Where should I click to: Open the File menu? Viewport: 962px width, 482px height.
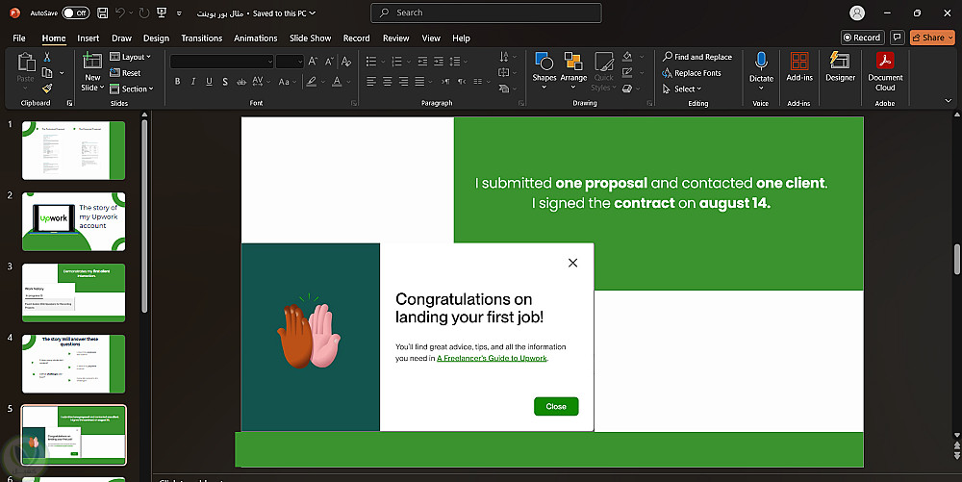(x=19, y=38)
